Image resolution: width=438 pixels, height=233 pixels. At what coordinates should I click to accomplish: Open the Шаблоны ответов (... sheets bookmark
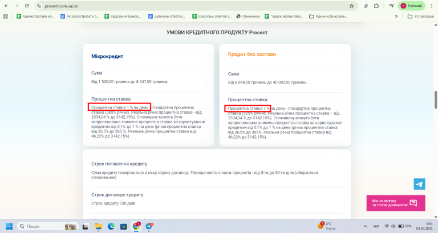pyautogui.click(x=212, y=16)
